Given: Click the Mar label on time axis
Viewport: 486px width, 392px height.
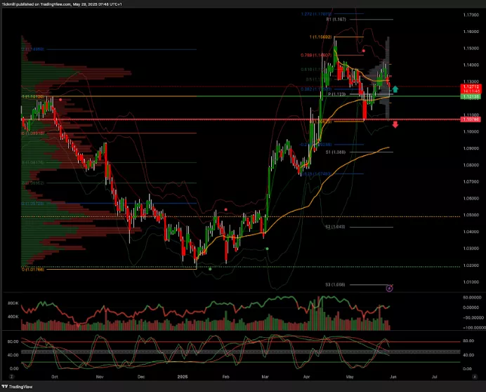Looking at the screenshot, I should (266, 377).
